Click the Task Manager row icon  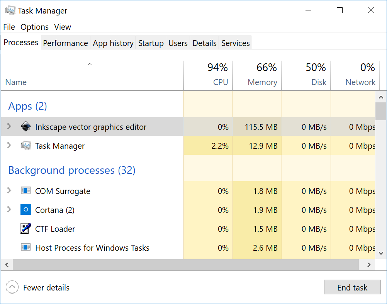(25, 146)
